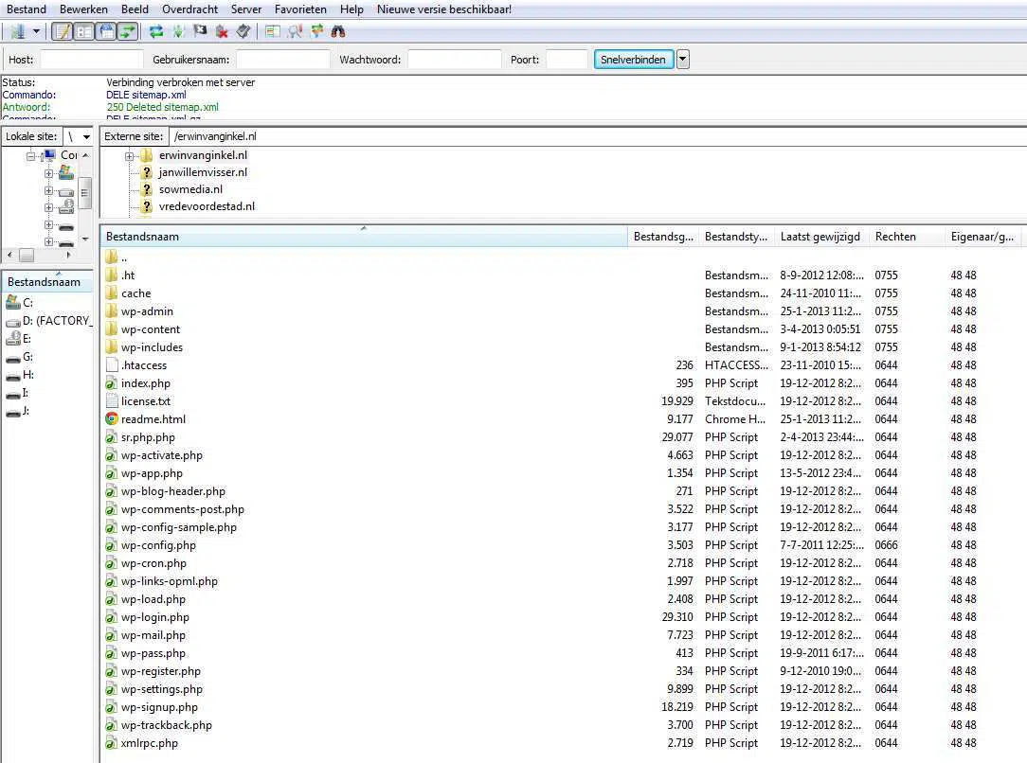Click the file icon beside index.php
Screen dimensions: 1027x763
tap(112, 382)
